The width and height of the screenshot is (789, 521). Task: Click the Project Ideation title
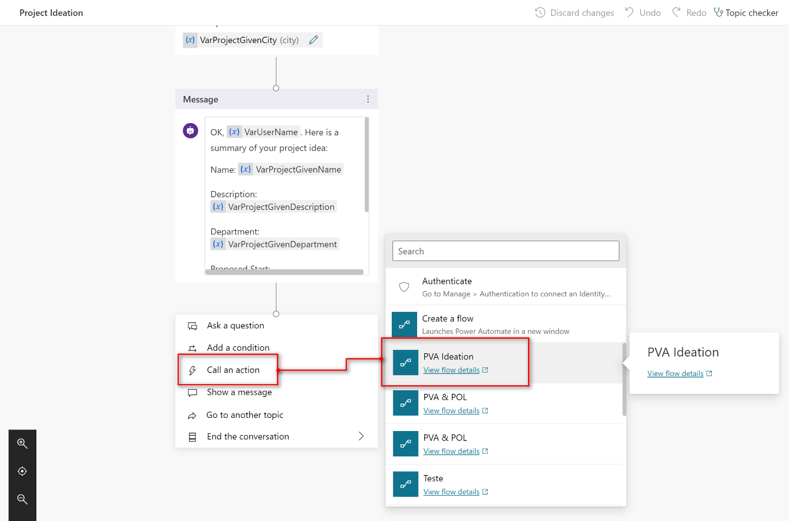[51, 13]
